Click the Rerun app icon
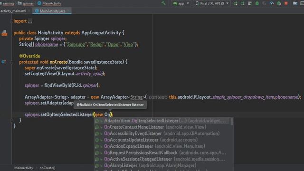The image size is (304, 171). (x=236, y=3)
